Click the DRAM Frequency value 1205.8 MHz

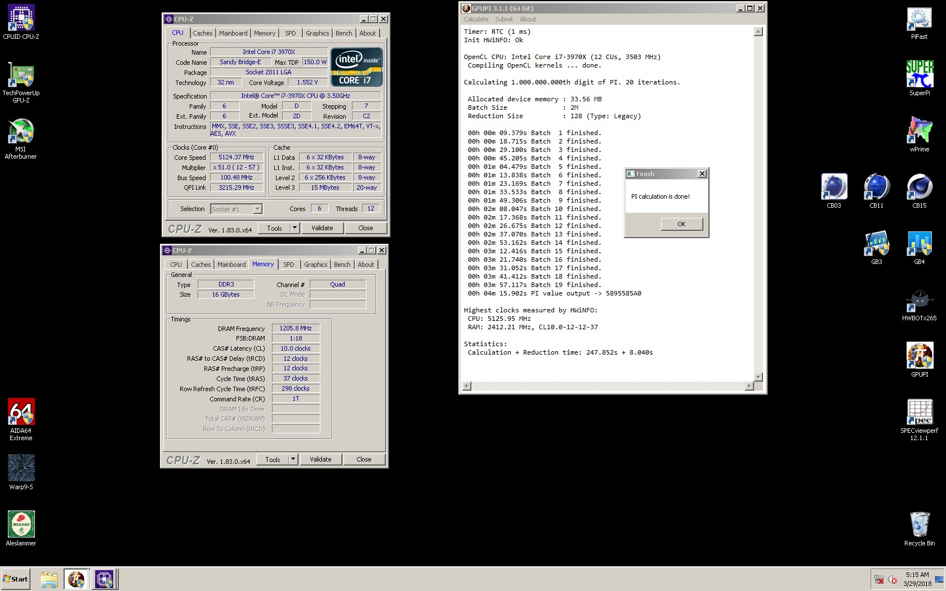point(296,328)
